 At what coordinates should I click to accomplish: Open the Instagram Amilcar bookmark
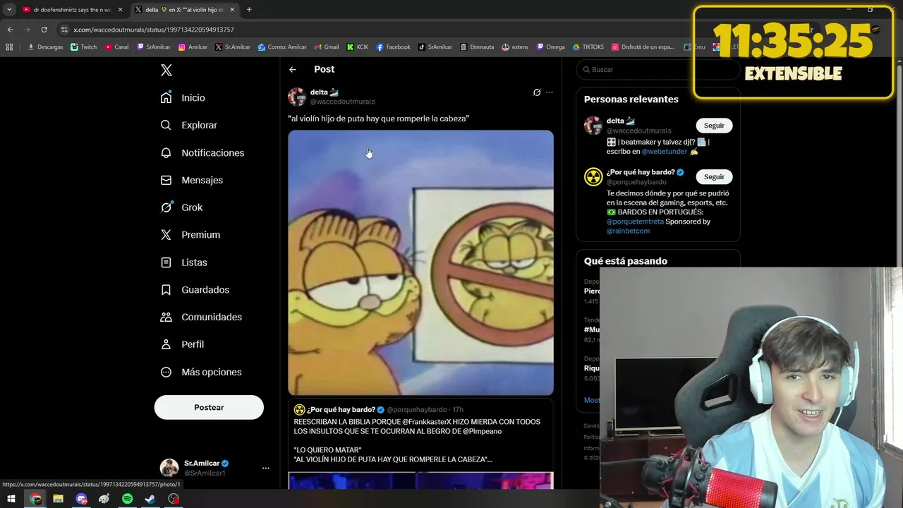point(193,47)
